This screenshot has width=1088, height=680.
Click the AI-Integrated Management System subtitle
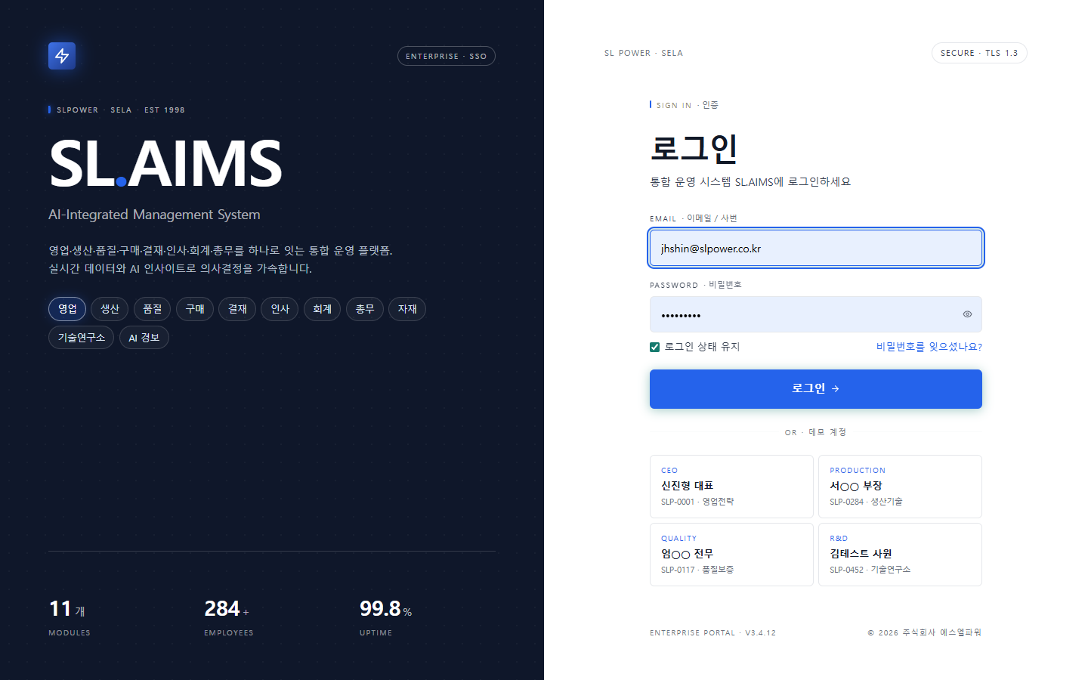(x=154, y=215)
